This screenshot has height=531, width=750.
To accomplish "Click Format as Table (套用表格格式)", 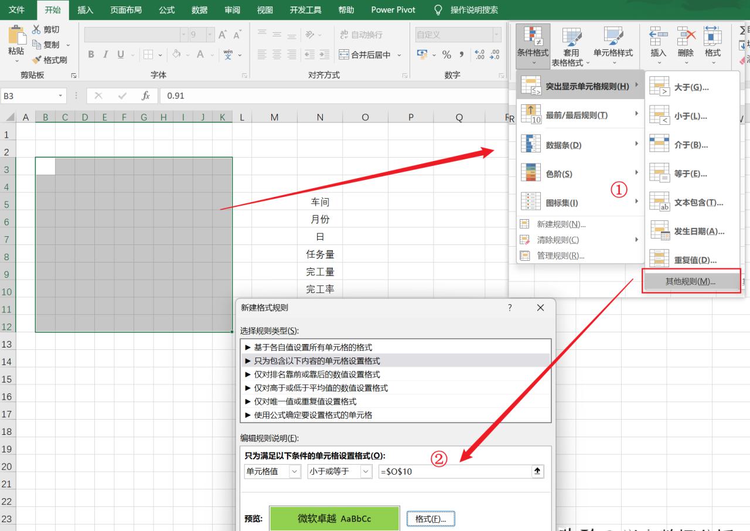I will pos(571,46).
